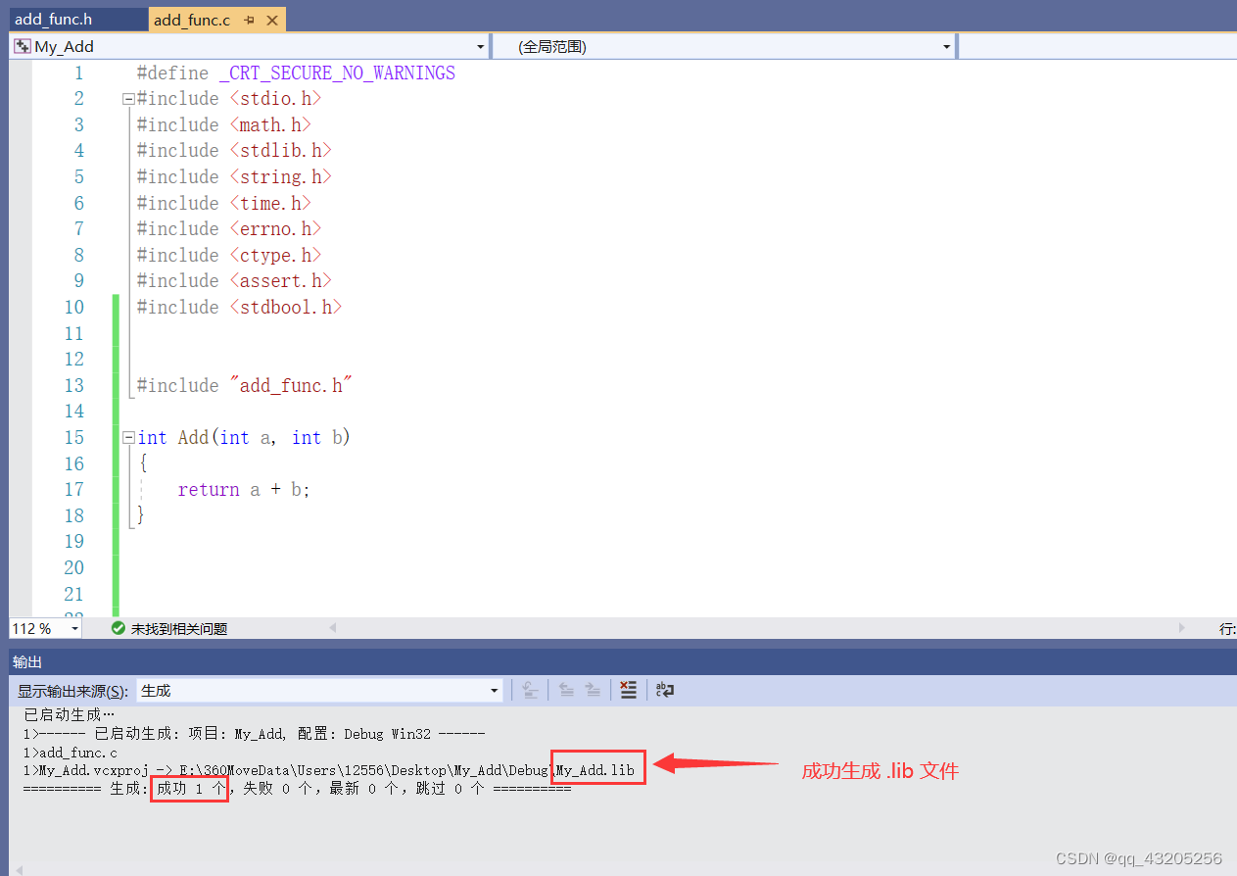Screen dimensions: 1237x876
Task: Click the 已启动生成: 项目: My_Add output line
Action: click(x=254, y=734)
